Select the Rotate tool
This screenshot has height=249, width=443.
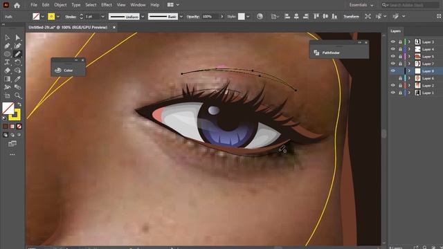coord(18,62)
